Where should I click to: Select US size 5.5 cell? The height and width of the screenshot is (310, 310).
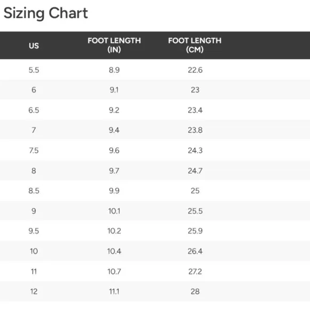[x=34, y=70]
